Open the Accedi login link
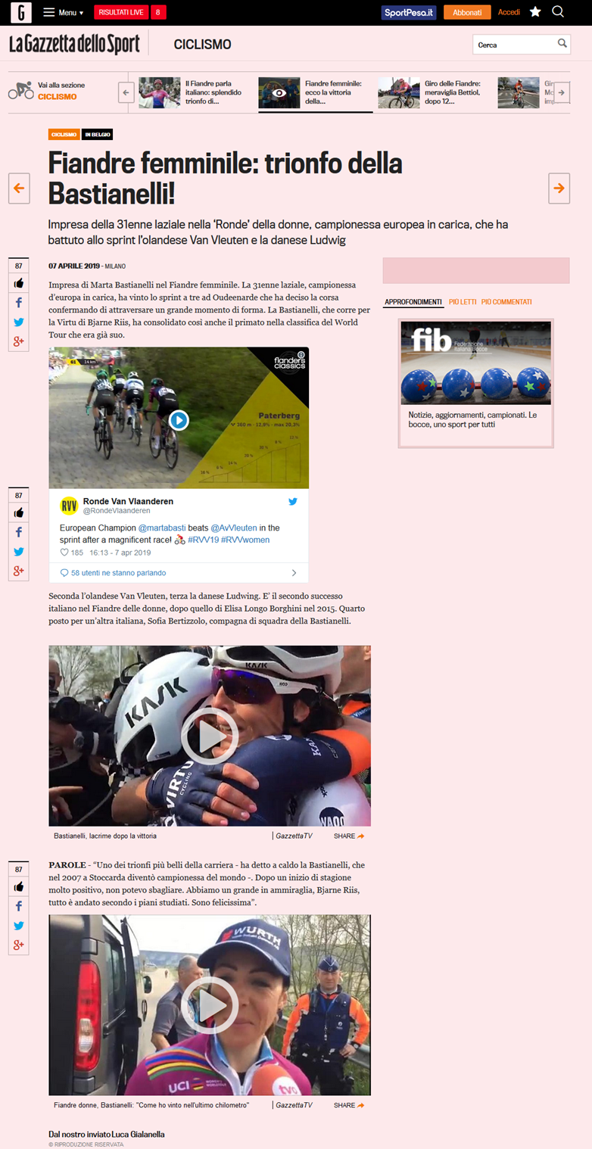This screenshot has height=1149, width=592. pos(509,12)
